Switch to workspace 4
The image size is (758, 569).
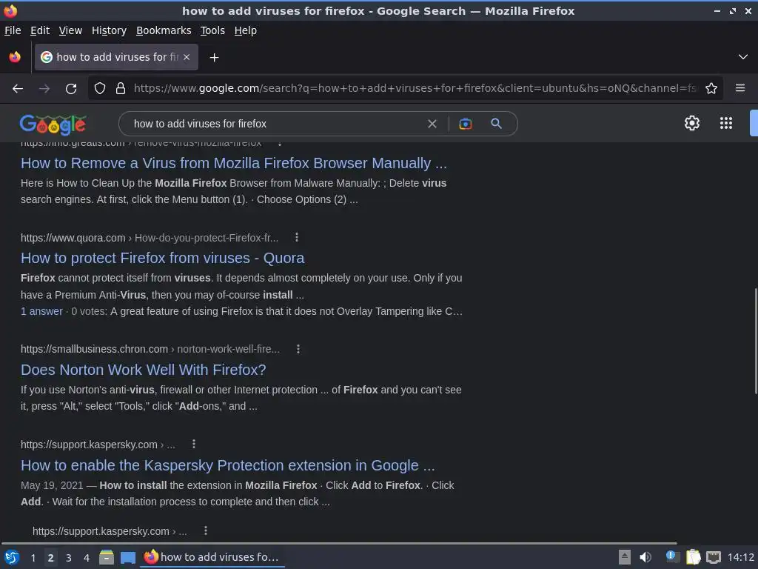pos(87,558)
